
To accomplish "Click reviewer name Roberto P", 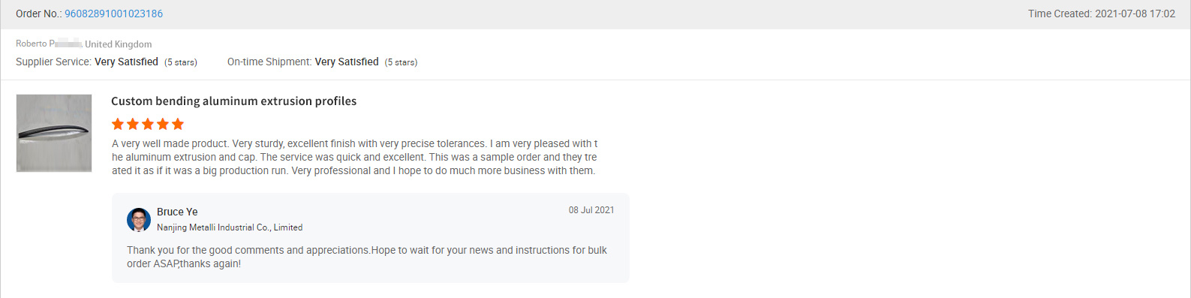I will coord(48,44).
